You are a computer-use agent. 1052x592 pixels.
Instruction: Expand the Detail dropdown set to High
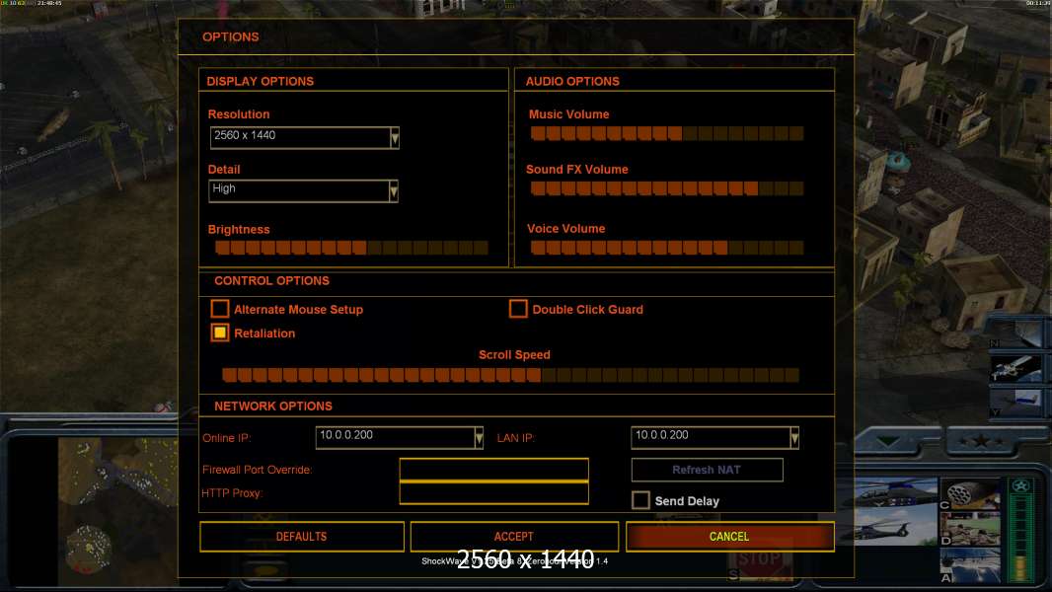click(303, 190)
